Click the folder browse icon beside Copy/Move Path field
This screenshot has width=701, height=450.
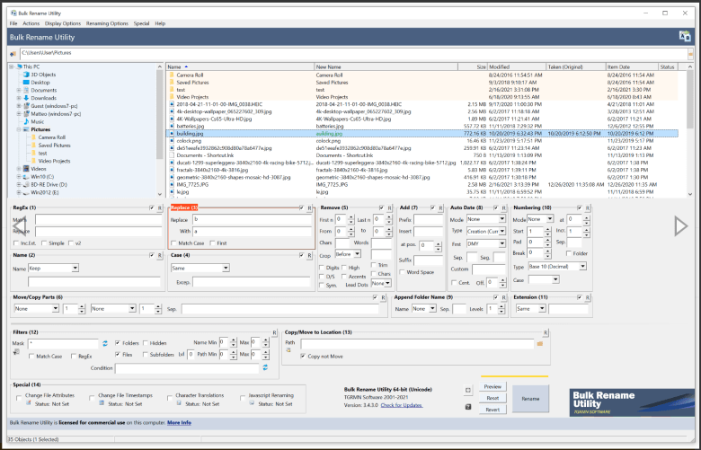pos(539,344)
